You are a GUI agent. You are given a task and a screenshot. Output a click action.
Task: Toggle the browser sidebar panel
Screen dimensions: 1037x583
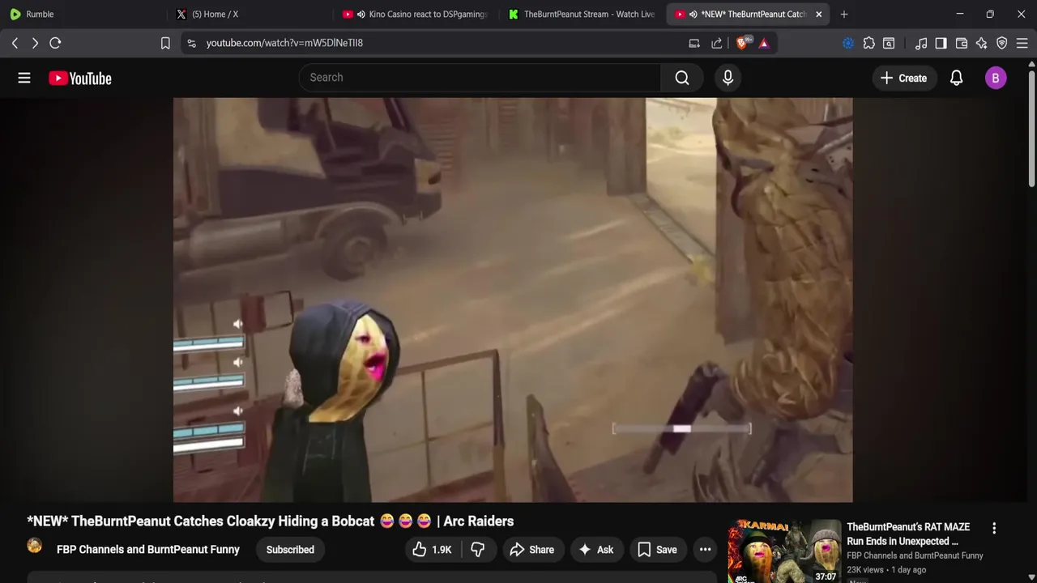(x=941, y=43)
